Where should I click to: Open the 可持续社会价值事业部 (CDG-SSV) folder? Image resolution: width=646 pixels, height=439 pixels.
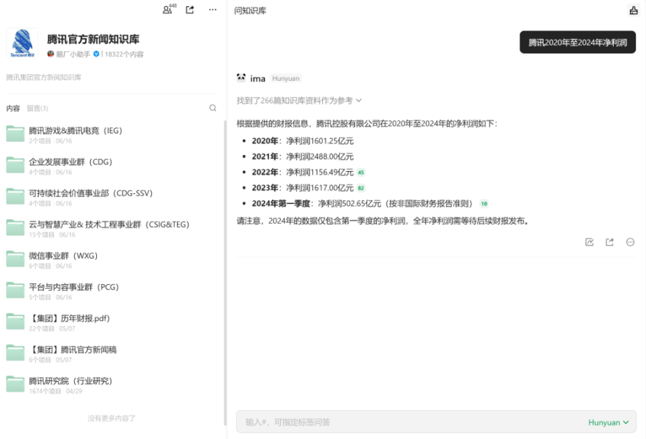coord(111,197)
